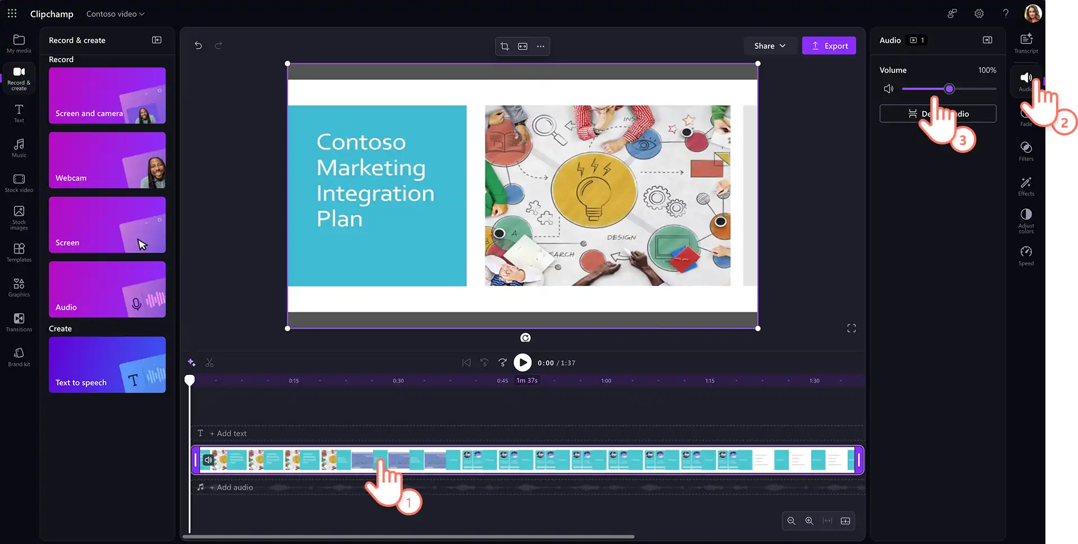Click the volume slider handle
Image resolution: width=1078 pixels, height=544 pixels.
pos(949,89)
